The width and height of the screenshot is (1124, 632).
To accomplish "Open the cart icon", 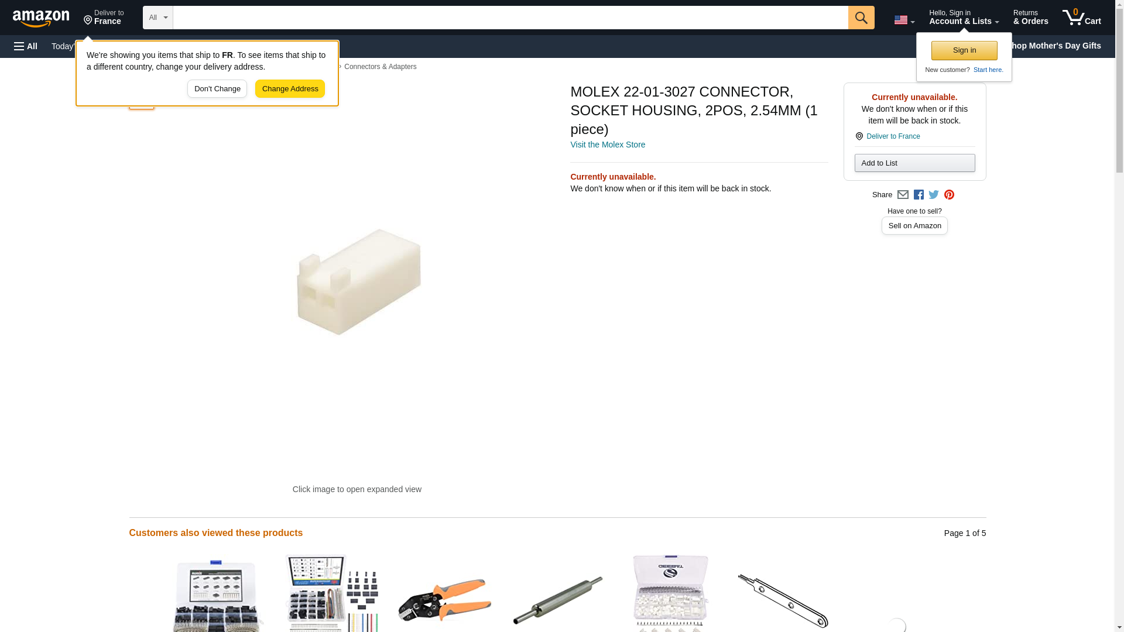I will (1081, 17).
